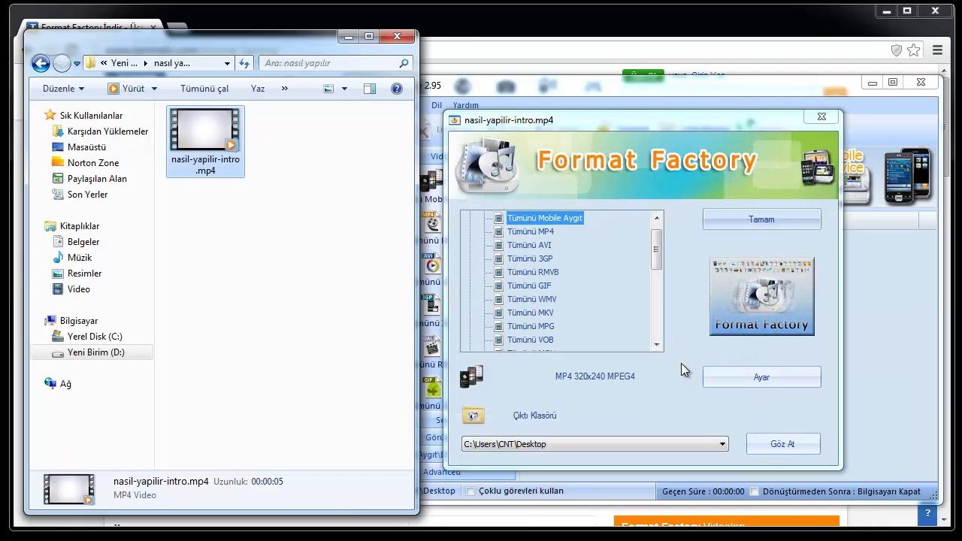Click the Norton Zone folder icon
This screenshot has width=962, height=541.
coord(58,163)
